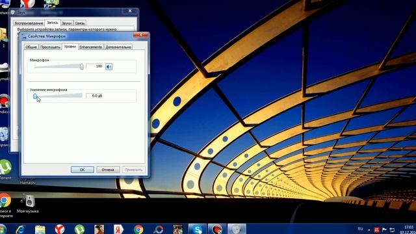Close the Звук window
The height and width of the screenshot is (234, 416).
point(130,11)
